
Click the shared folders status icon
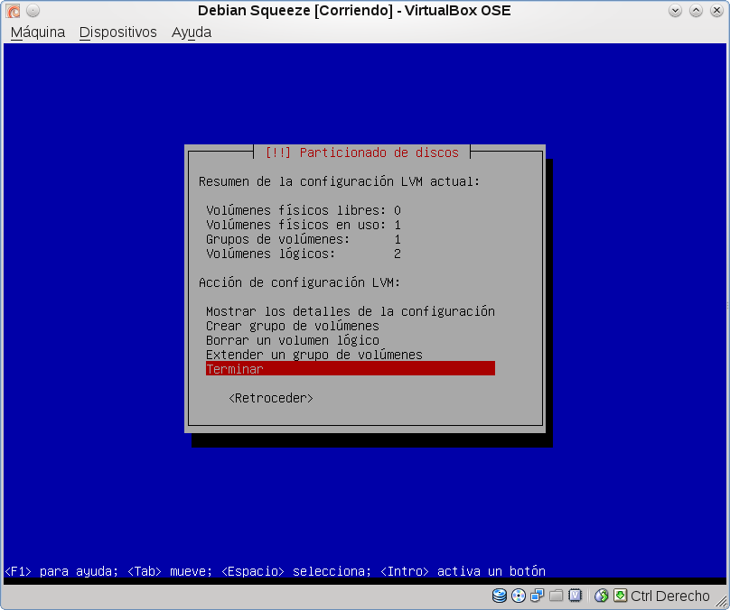(x=556, y=596)
